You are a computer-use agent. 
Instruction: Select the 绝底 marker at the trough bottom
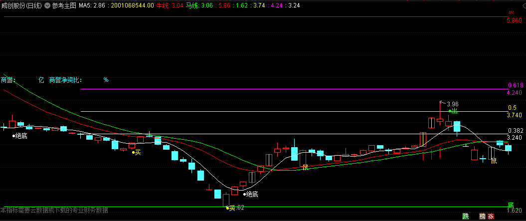coord(250,194)
